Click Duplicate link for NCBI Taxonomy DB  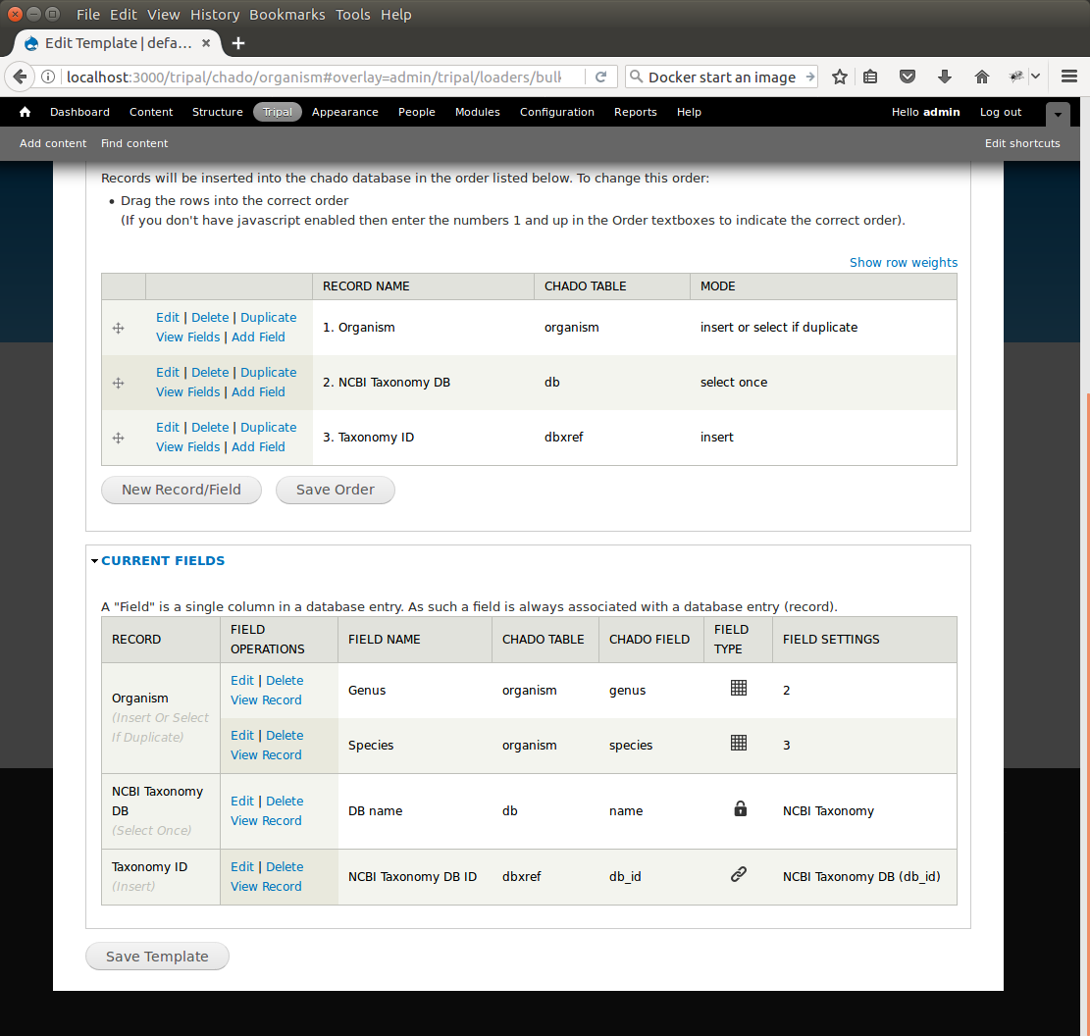(x=268, y=373)
